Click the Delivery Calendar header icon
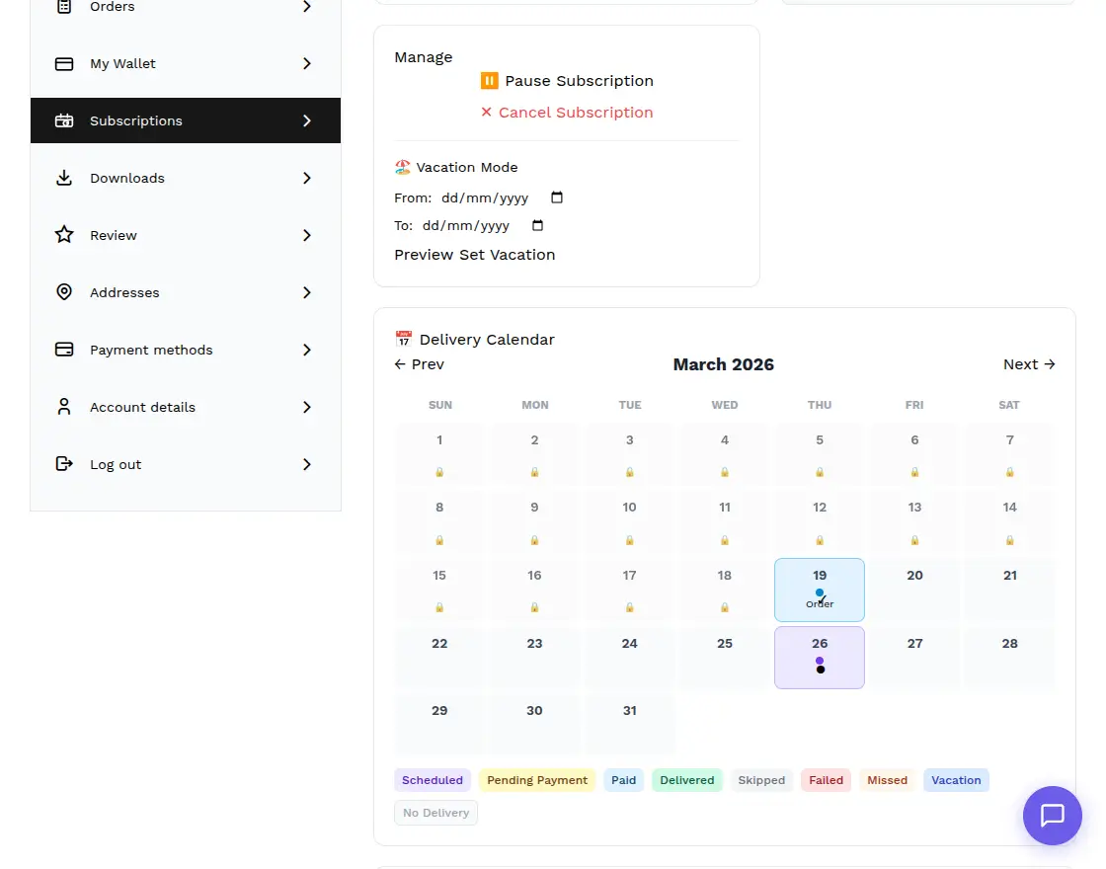 coord(404,338)
